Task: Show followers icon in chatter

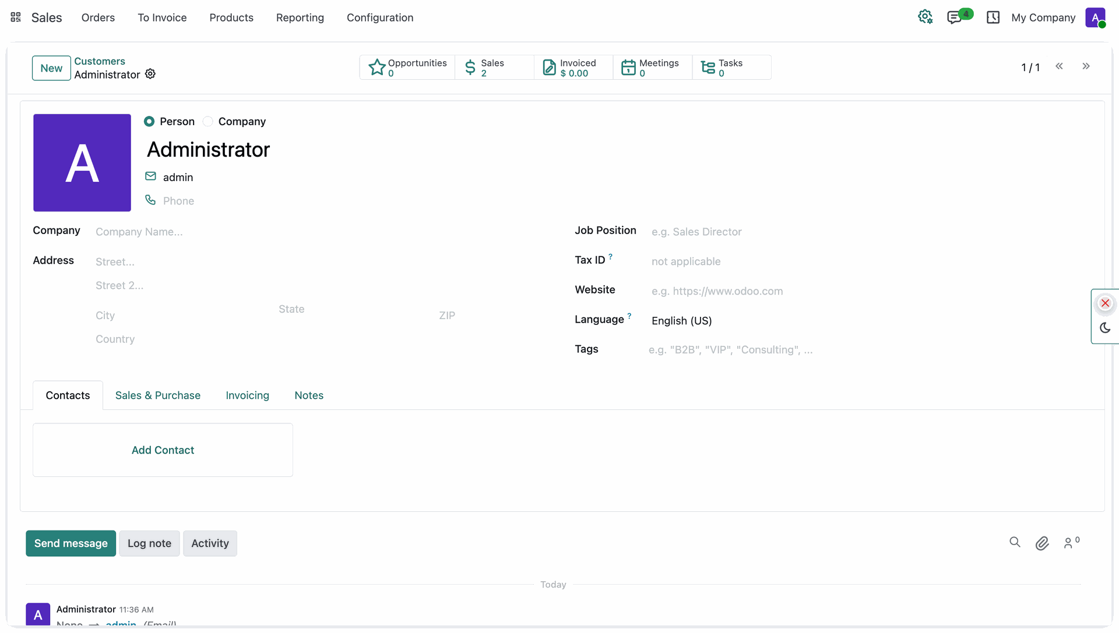Action: pyautogui.click(x=1071, y=543)
